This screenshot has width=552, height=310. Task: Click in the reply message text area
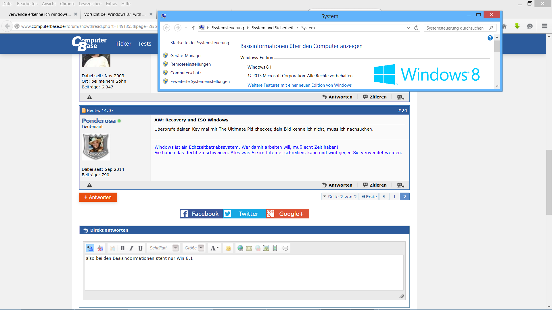click(x=244, y=273)
